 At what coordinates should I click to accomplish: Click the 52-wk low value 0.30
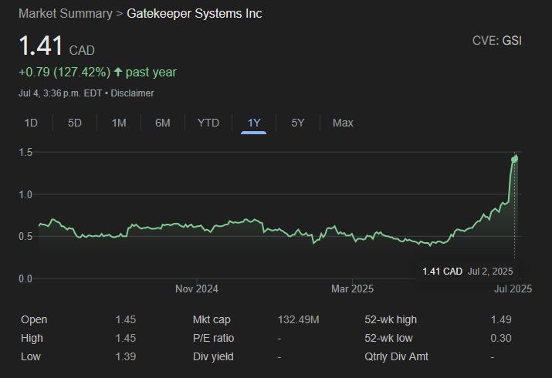[501, 338]
